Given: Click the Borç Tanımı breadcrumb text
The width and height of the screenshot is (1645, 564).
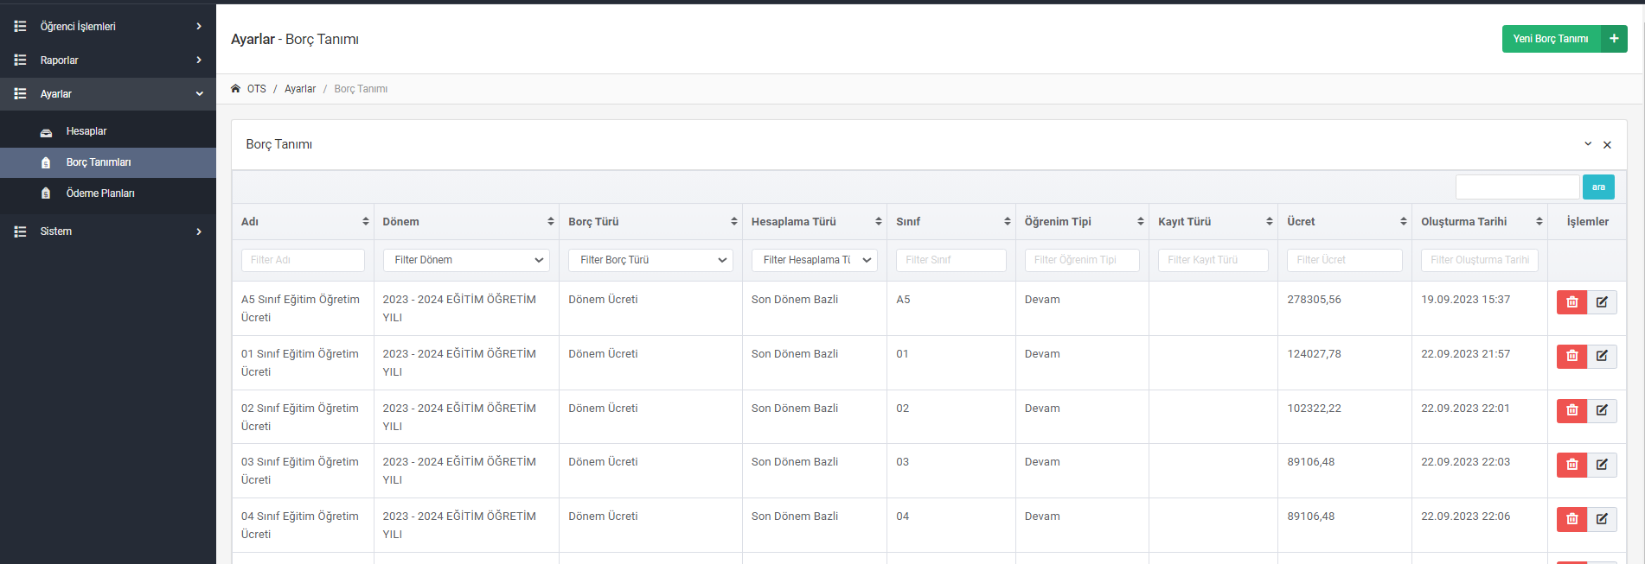Looking at the screenshot, I should (361, 89).
